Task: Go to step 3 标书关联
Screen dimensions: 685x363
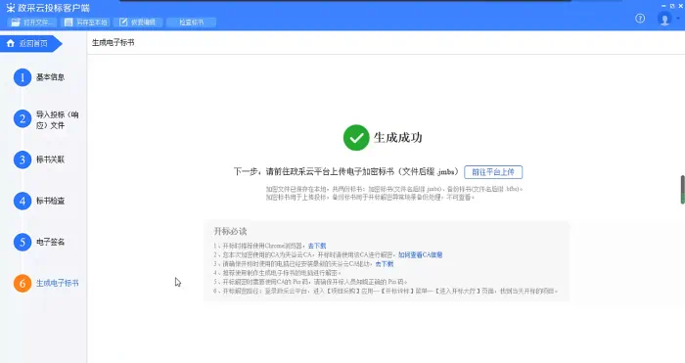Action: 39,159
